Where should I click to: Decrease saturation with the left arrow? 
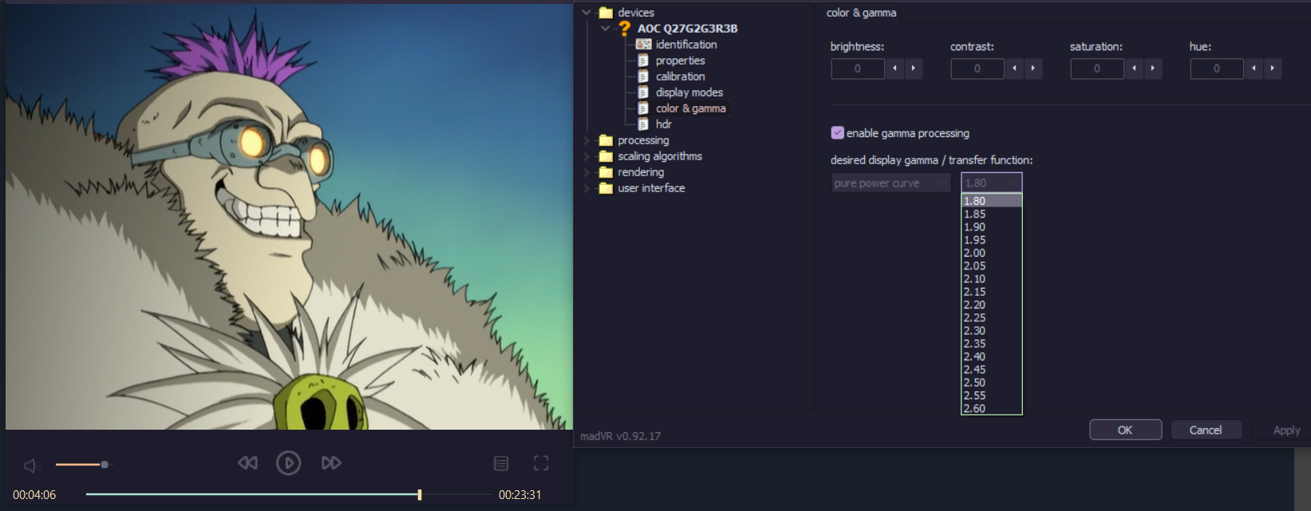pyautogui.click(x=1134, y=69)
